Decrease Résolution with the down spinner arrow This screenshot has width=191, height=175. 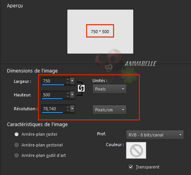pos(68,110)
